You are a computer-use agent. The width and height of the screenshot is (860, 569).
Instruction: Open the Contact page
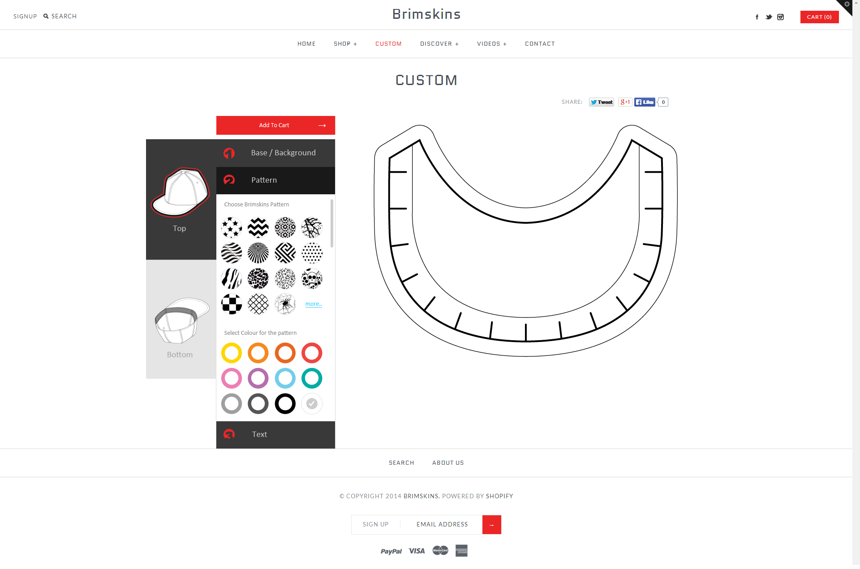click(540, 44)
